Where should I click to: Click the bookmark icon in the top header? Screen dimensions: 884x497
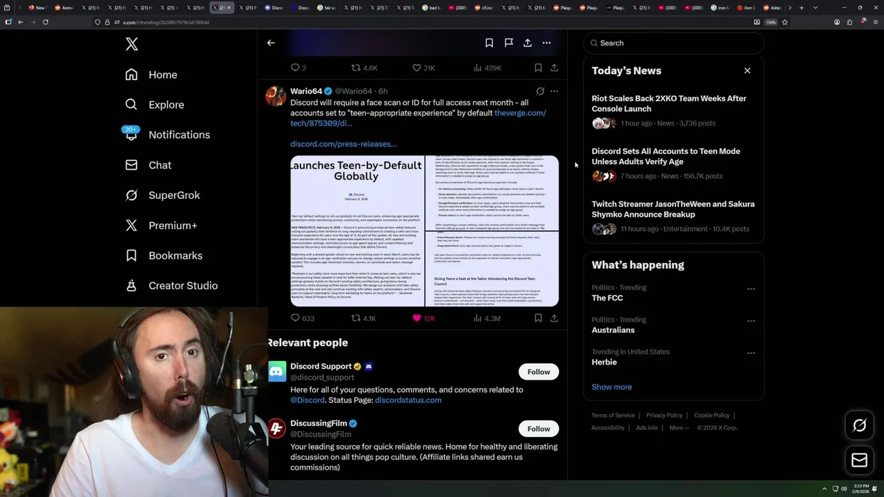(x=489, y=43)
